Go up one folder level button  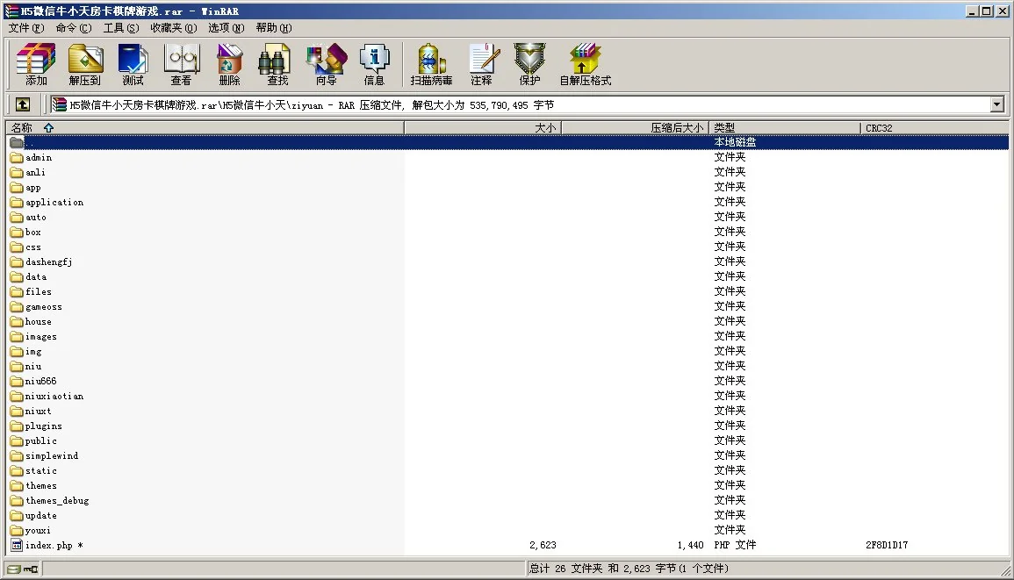pos(23,104)
